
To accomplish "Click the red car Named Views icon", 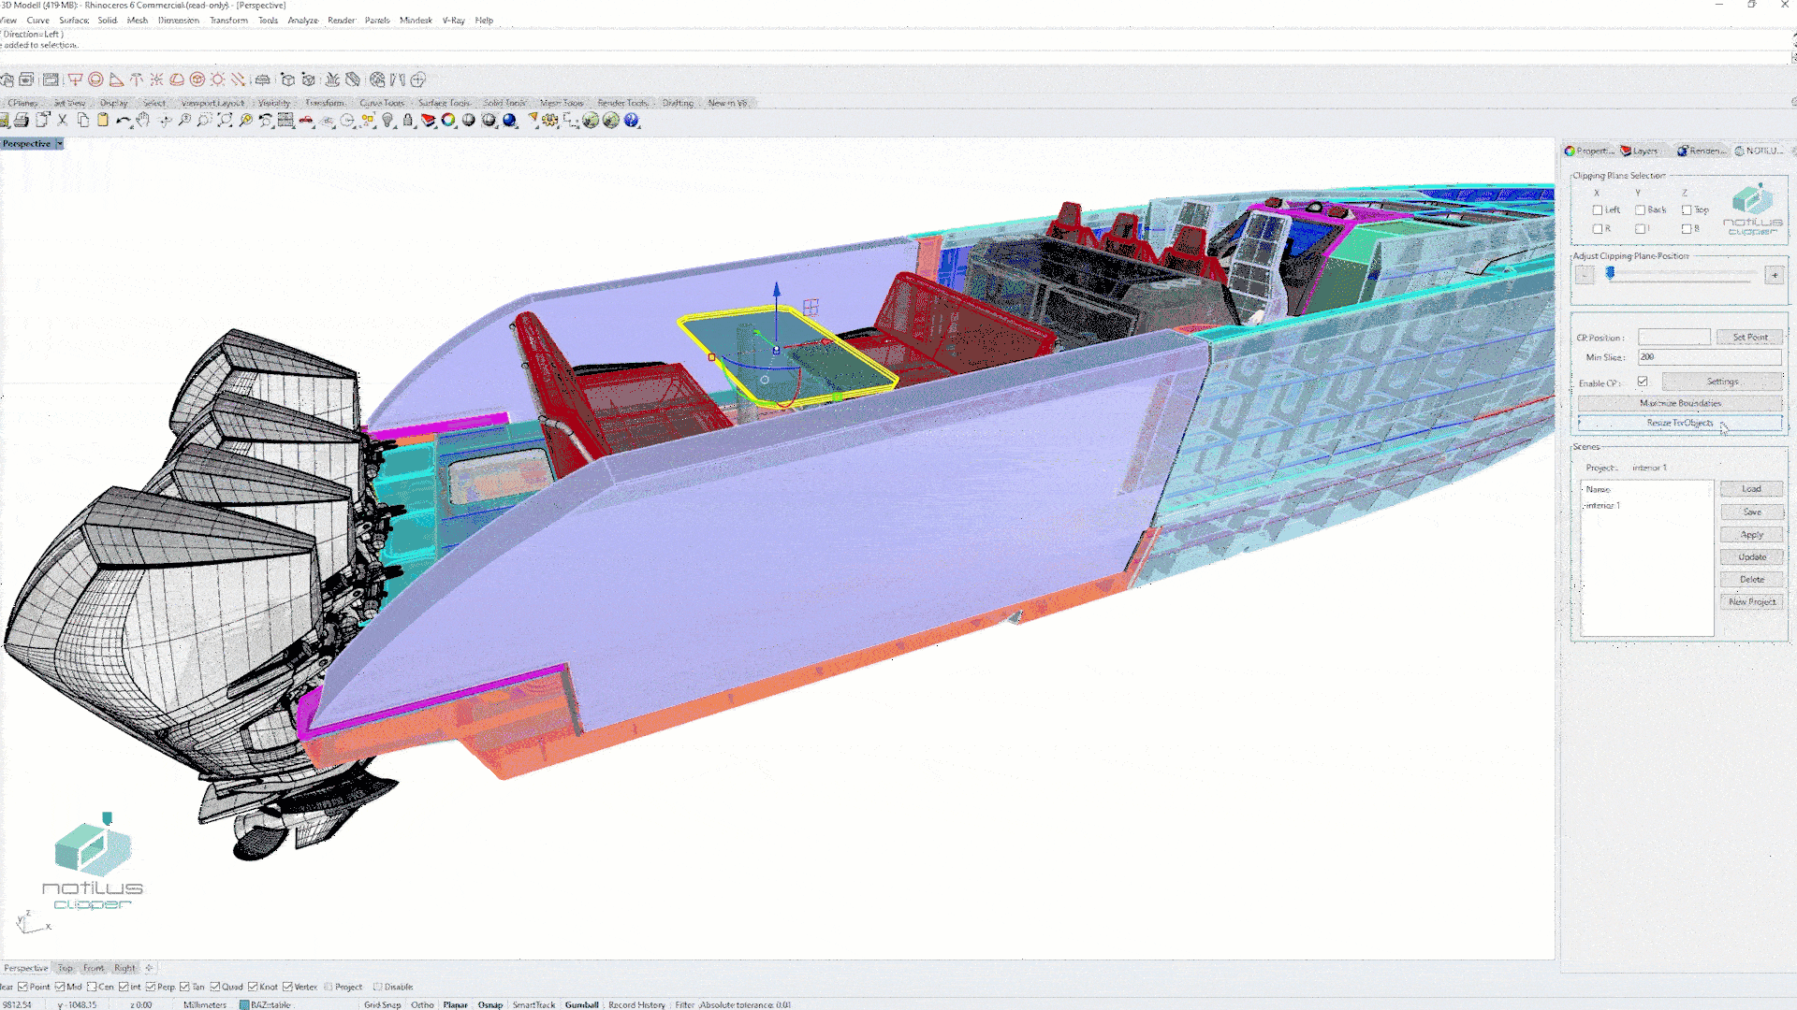I will pos(306,120).
